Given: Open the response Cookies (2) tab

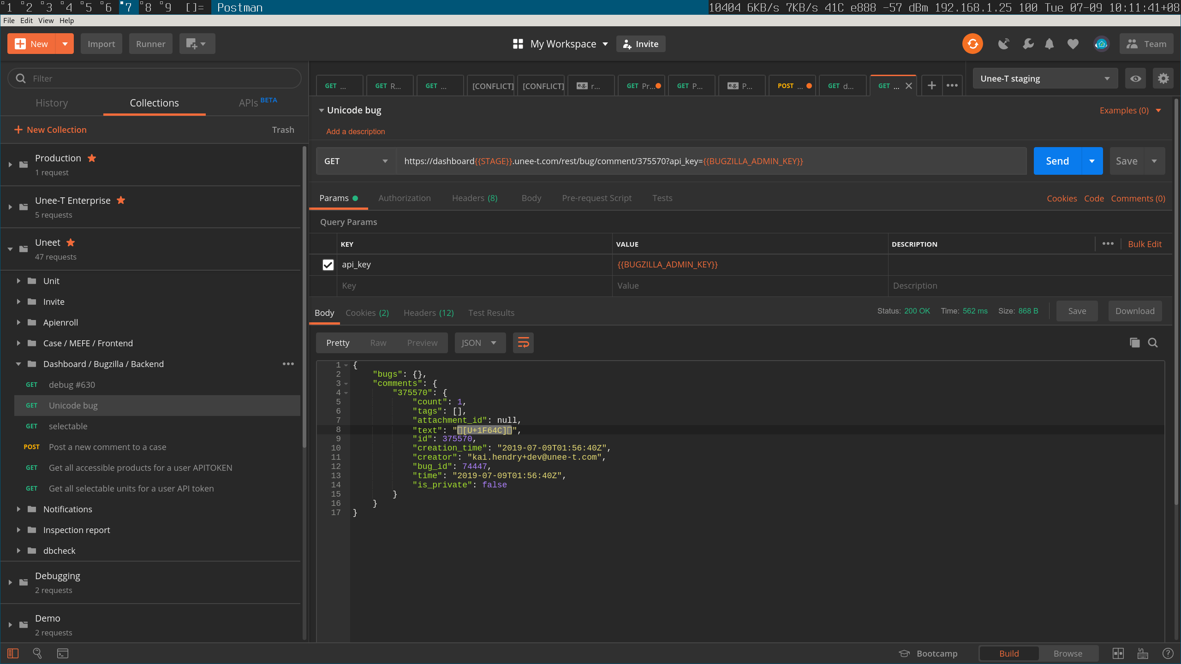Looking at the screenshot, I should (x=367, y=313).
